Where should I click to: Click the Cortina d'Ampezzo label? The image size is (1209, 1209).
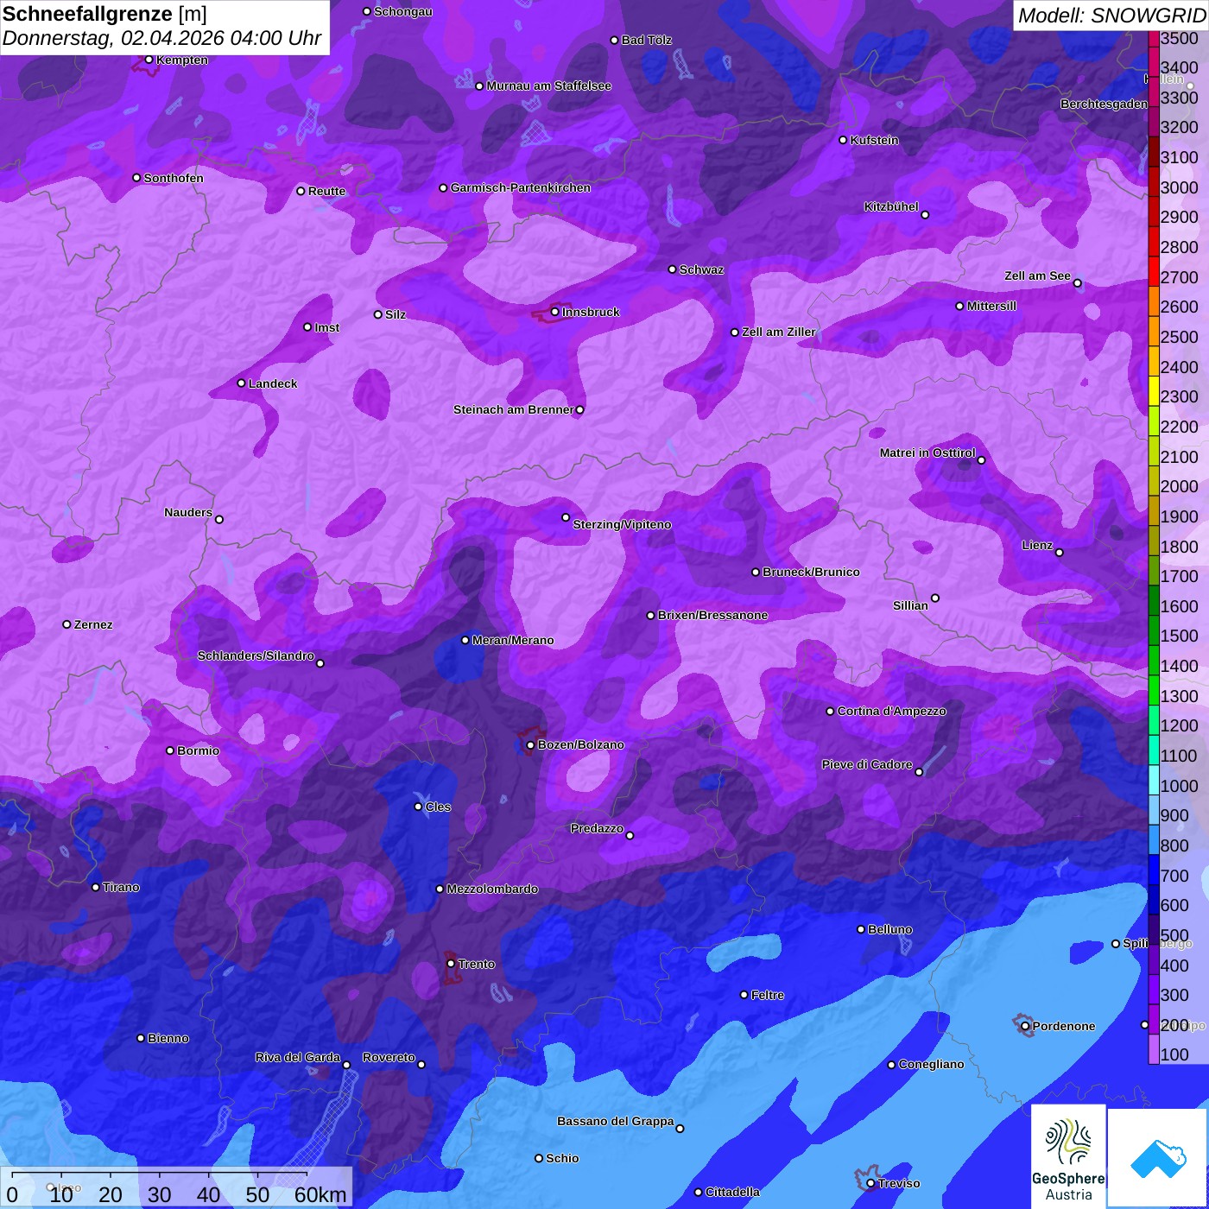coord(892,711)
